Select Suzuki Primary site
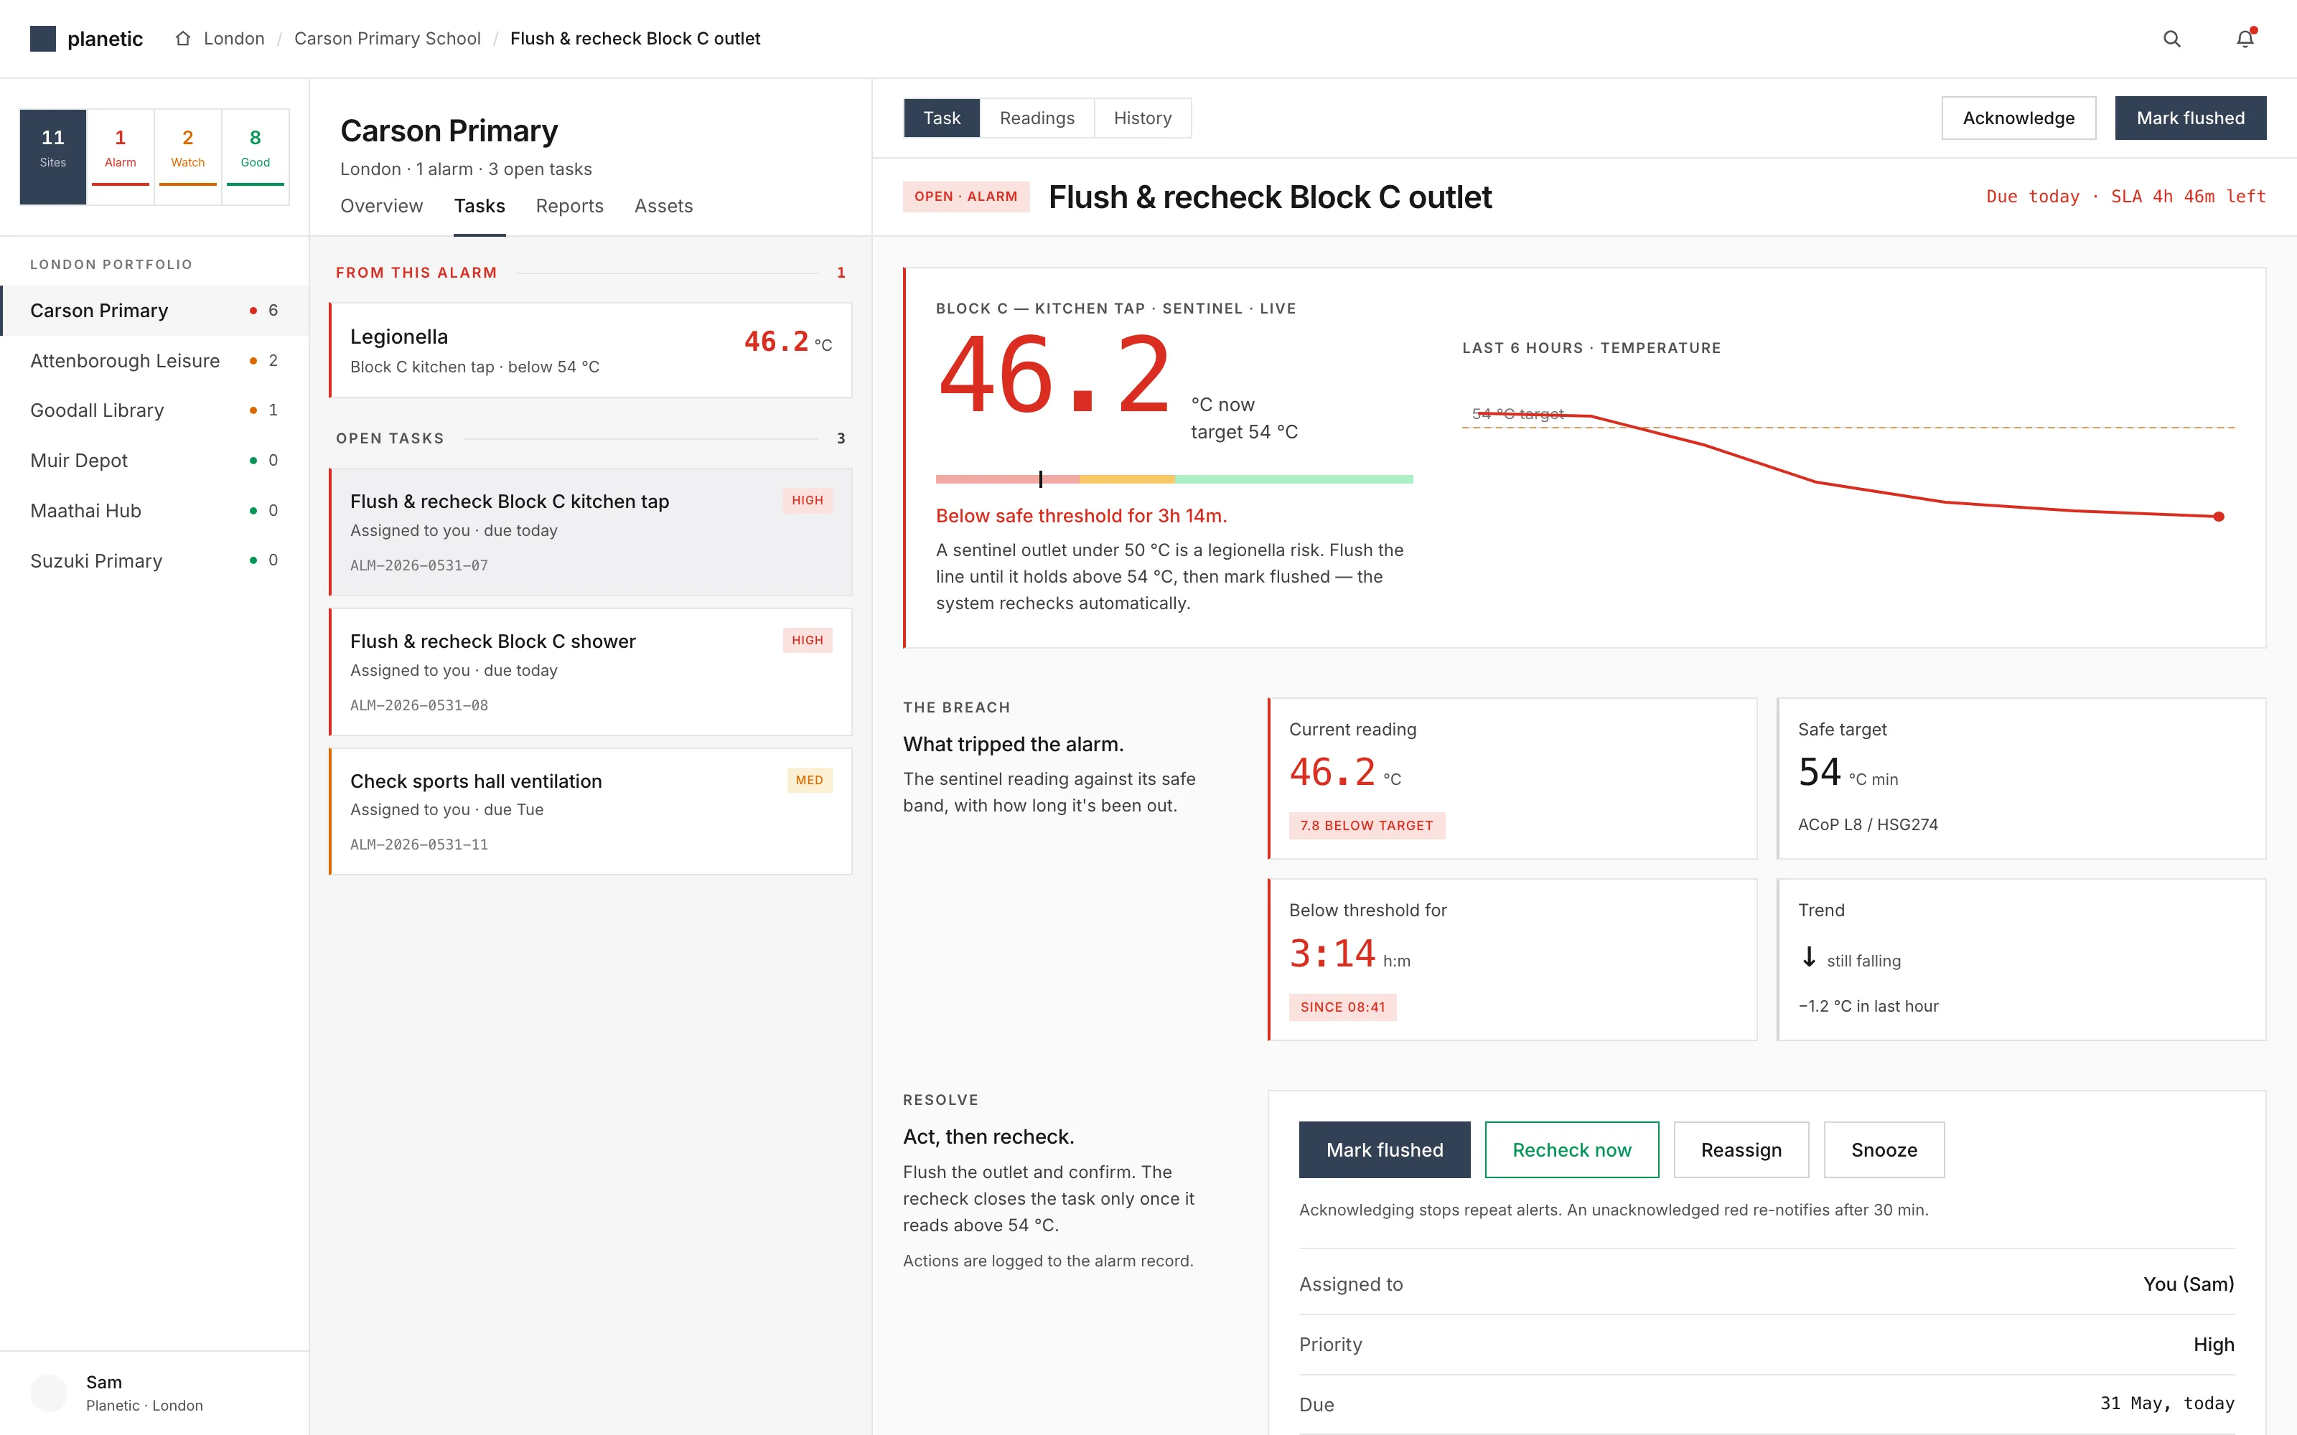This screenshot has width=2297, height=1435. (x=155, y=561)
